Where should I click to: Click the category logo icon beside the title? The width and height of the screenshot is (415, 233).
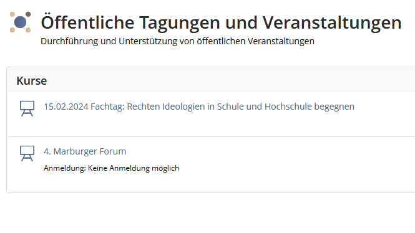(21, 22)
